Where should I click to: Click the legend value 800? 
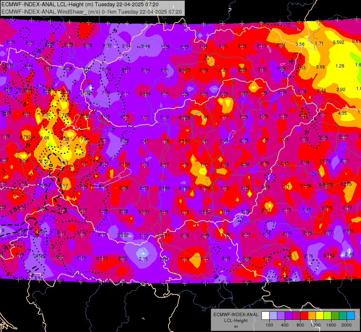pos(300,325)
